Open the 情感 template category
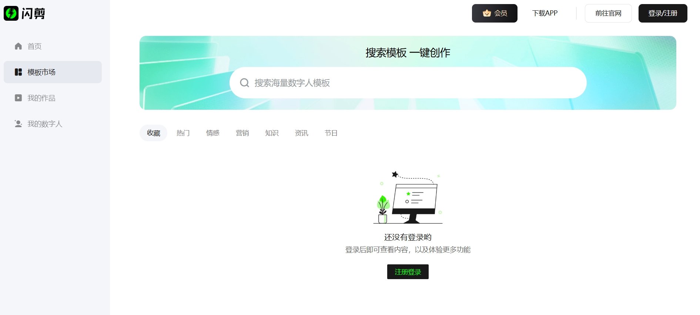The width and height of the screenshot is (700, 315). point(212,133)
